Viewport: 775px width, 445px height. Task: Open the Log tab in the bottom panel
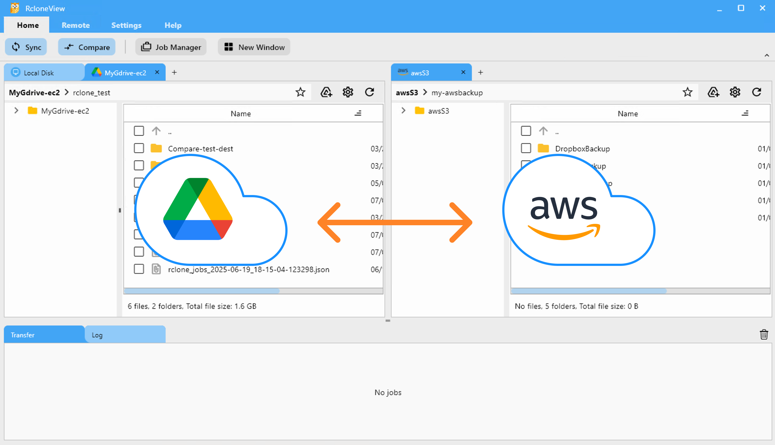tap(97, 335)
